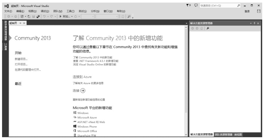264x139 pixels.
Task: Click 了解有关 Azure 的更多信息 link
Action: (88, 83)
